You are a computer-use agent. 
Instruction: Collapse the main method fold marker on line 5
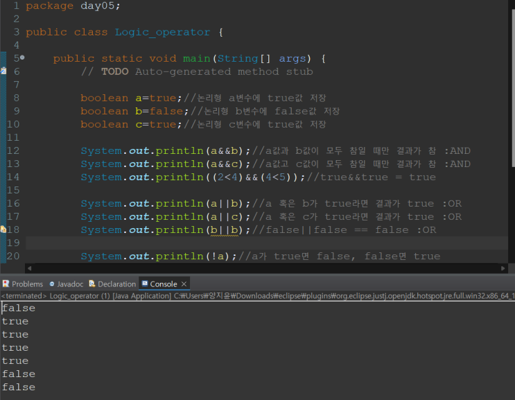(22, 58)
